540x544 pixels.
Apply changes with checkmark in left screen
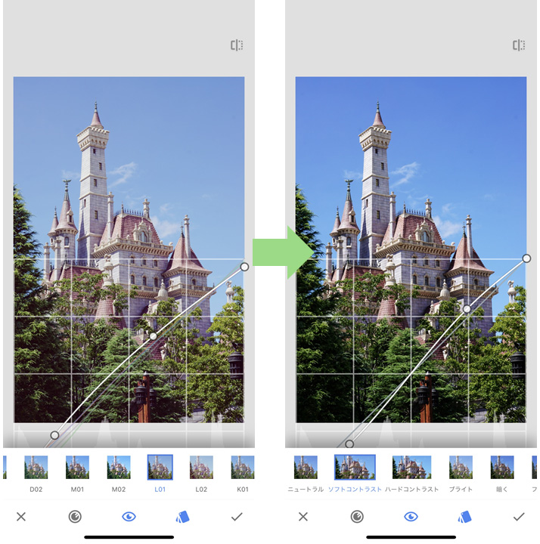237,517
